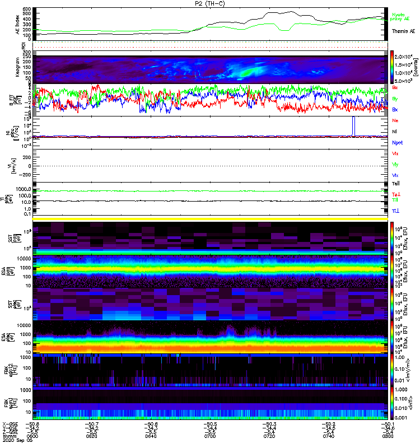Screen dimensions: 420x448
Task: Click the 0640 time tick label
Action: [151, 436]
